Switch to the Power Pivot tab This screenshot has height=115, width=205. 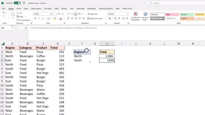coord(127,9)
